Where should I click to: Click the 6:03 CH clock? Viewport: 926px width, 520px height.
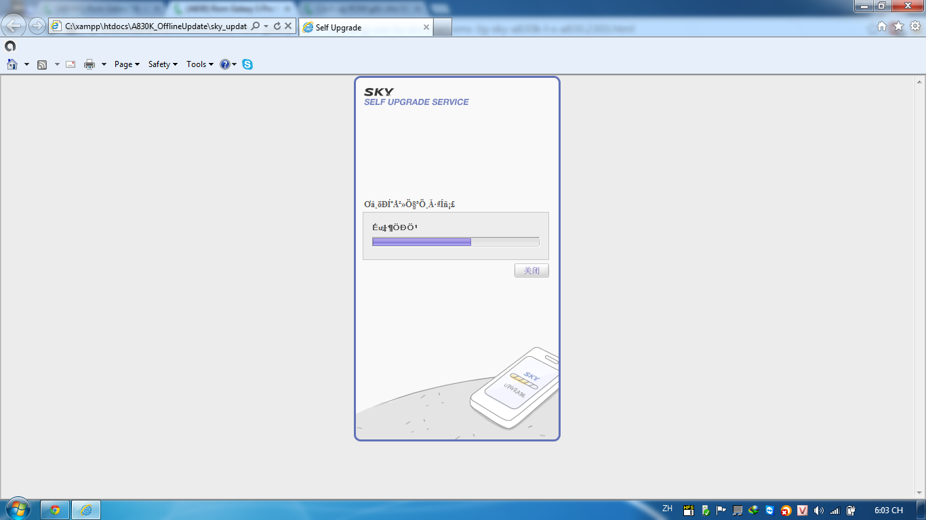(x=889, y=511)
